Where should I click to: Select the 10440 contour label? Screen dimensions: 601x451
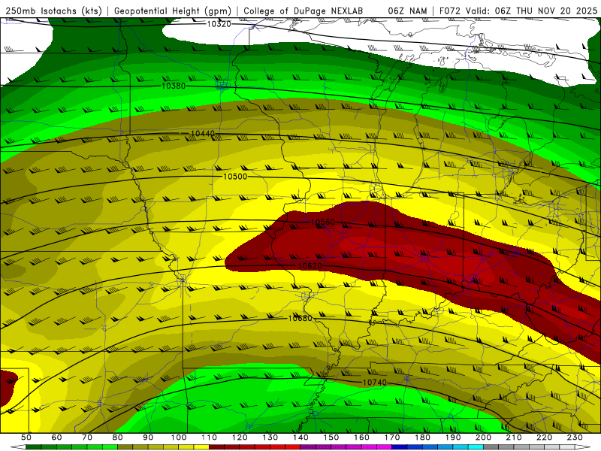pyautogui.click(x=203, y=134)
